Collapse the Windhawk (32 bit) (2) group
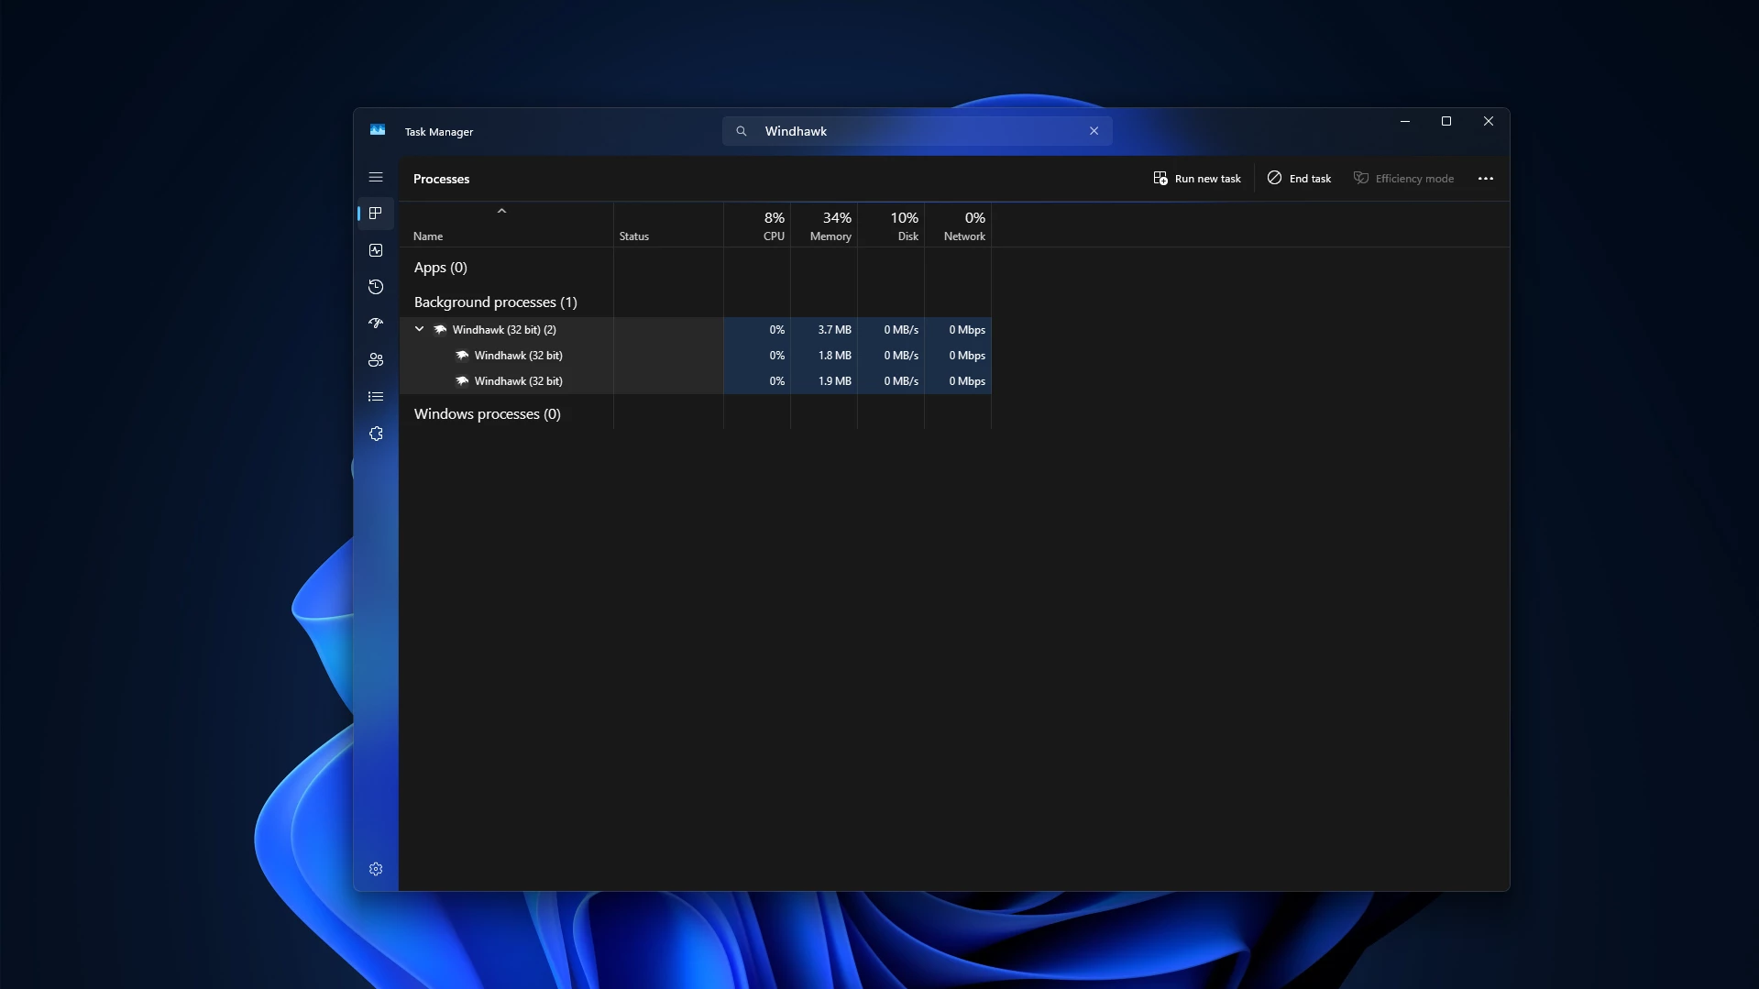1759x989 pixels. [x=420, y=329]
